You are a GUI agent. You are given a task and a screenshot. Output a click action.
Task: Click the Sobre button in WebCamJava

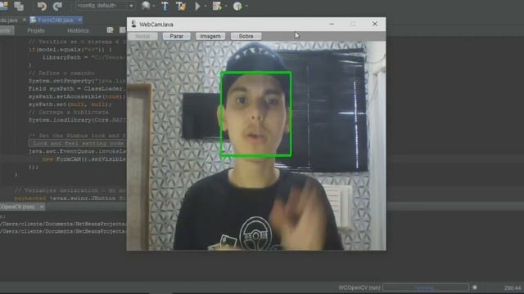click(x=246, y=36)
